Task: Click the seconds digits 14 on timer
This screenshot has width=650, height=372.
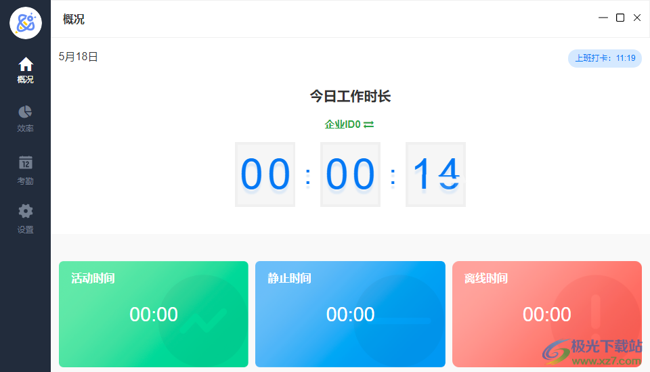Action: click(435, 175)
